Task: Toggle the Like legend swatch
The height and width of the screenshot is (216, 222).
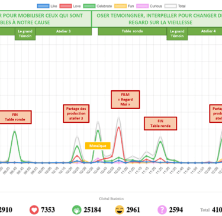Action: tap(43, 6)
